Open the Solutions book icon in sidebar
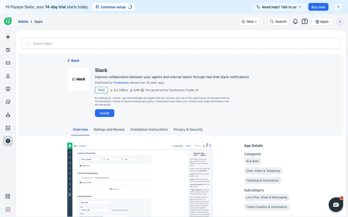The image size is (348, 217). (x=8, y=89)
